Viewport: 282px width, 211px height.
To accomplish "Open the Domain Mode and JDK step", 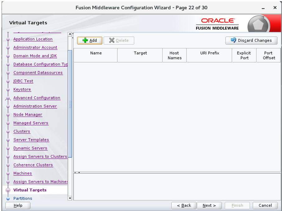I will coord(35,56).
